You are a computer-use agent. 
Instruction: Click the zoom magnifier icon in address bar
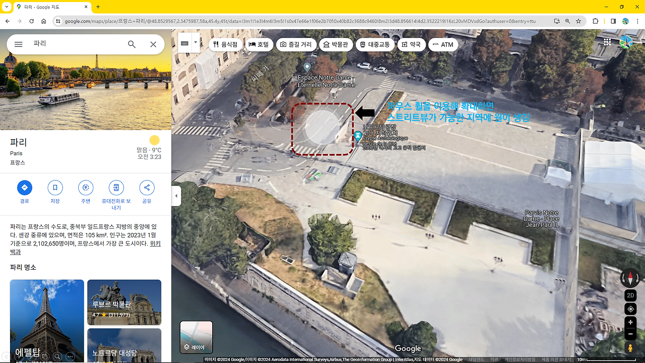tap(567, 21)
